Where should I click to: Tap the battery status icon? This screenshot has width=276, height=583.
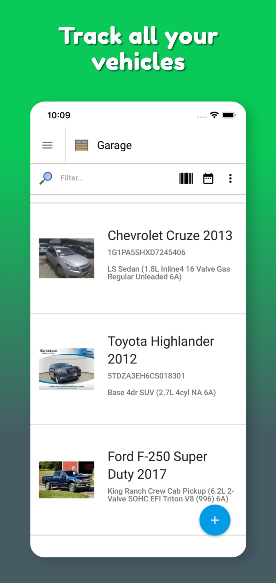click(x=228, y=115)
